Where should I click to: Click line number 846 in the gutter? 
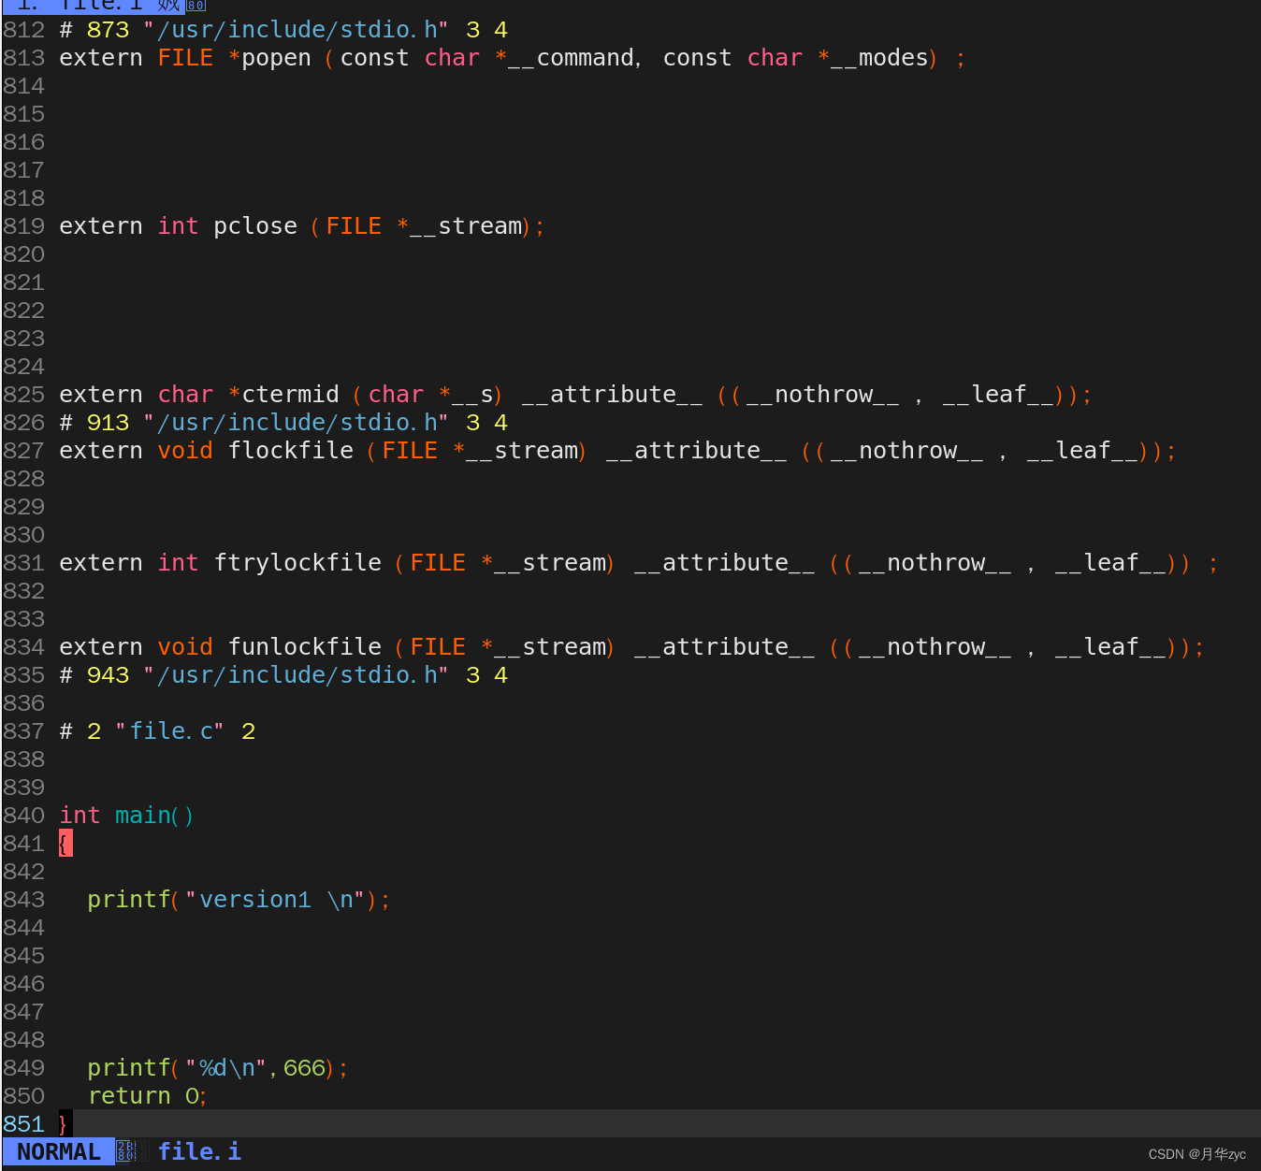point(23,984)
